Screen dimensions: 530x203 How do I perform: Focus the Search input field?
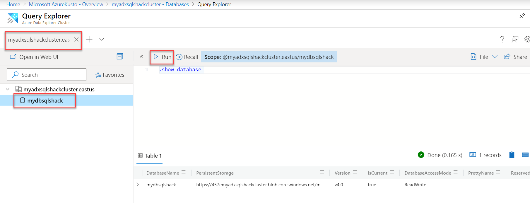[47, 75]
